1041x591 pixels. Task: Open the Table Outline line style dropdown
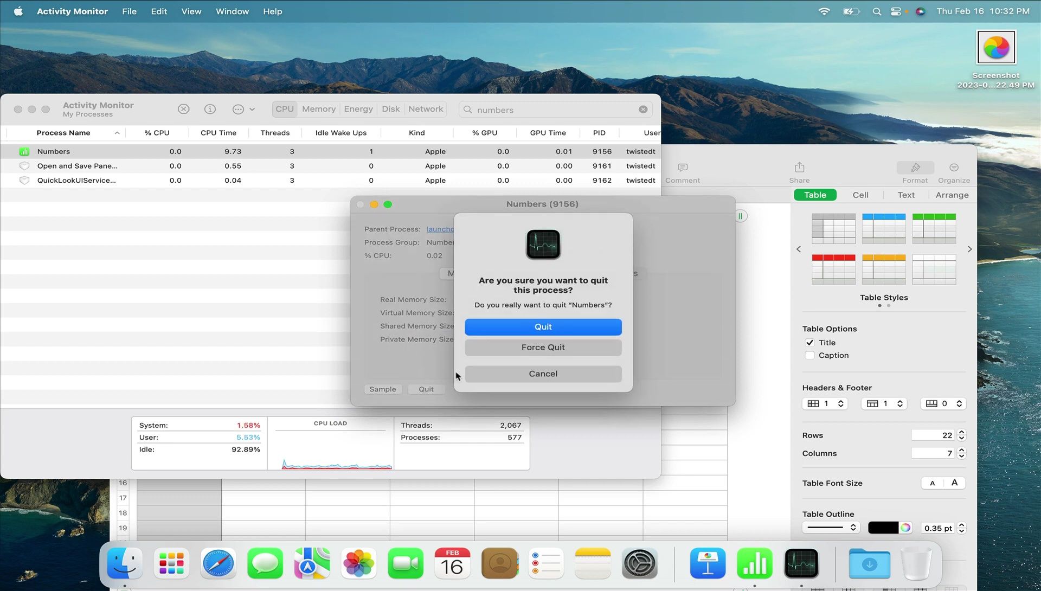[x=830, y=528]
